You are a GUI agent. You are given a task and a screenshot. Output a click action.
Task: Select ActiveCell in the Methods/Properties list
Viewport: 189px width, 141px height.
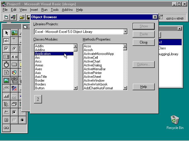click(91, 58)
